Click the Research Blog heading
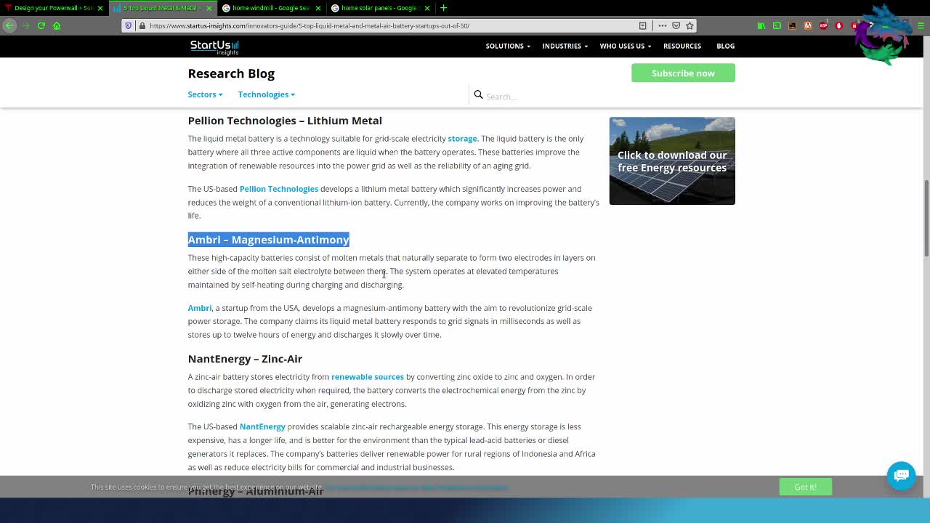The width and height of the screenshot is (930, 523). pos(231,73)
